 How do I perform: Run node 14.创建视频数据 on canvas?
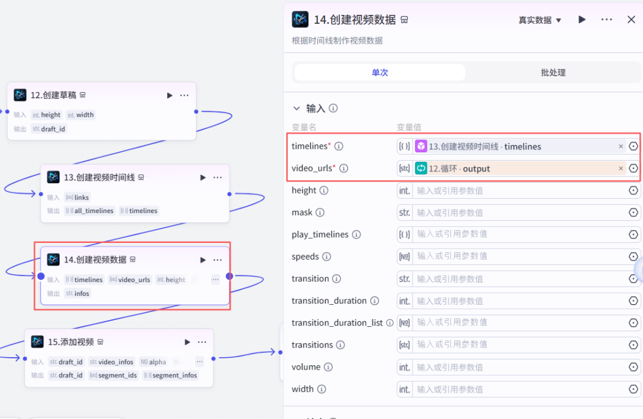203,260
